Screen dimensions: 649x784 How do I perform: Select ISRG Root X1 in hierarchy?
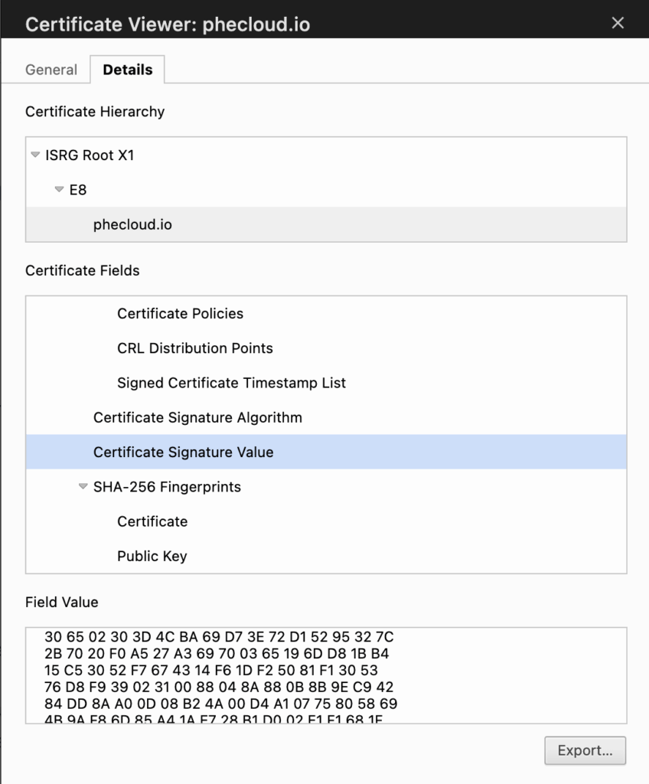pos(90,155)
